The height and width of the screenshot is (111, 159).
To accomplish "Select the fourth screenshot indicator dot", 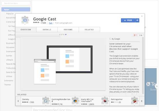I will (66, 35).
